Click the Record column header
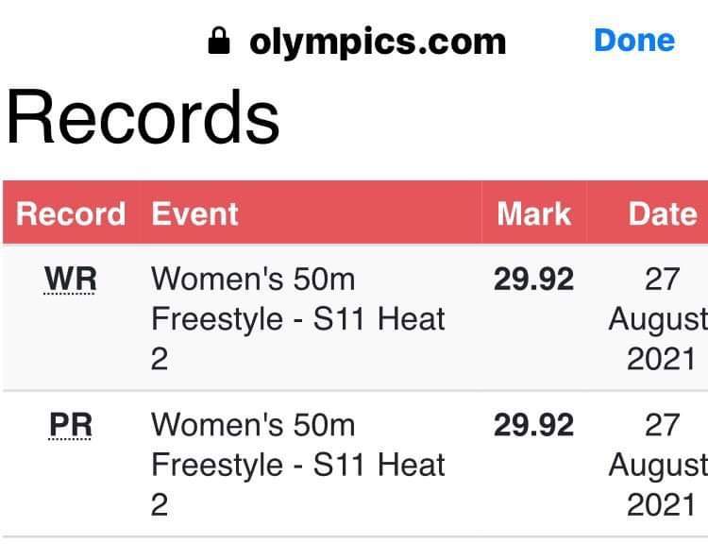This screenshot has height=544, width=708. pyautogui.click(x=71, y=213)
